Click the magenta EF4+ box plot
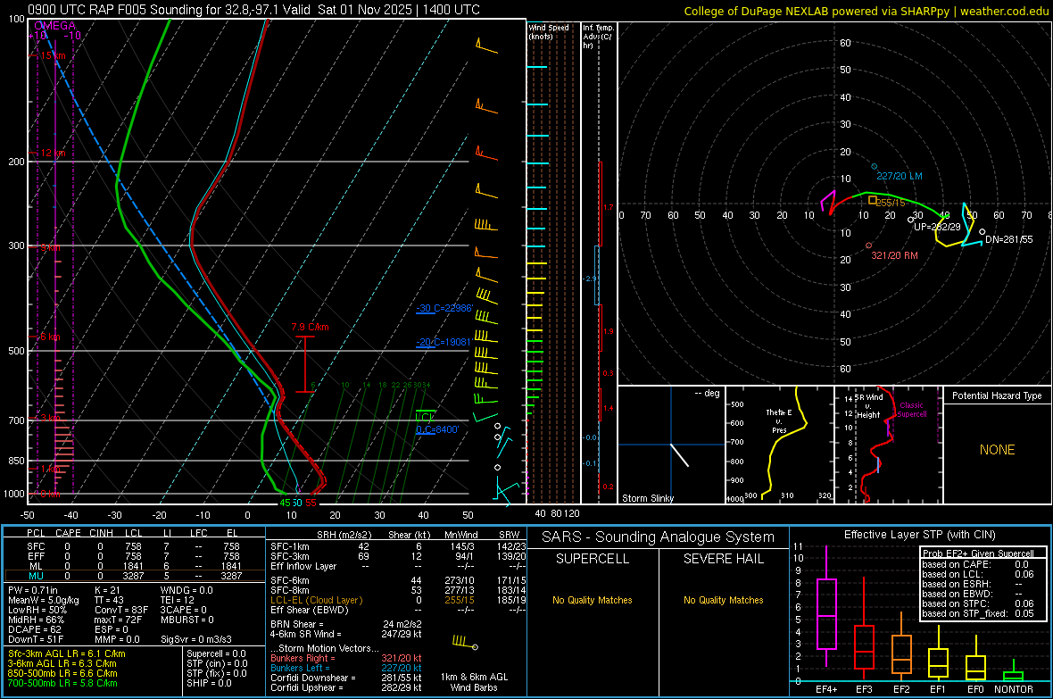 click(x=826, y=605)
